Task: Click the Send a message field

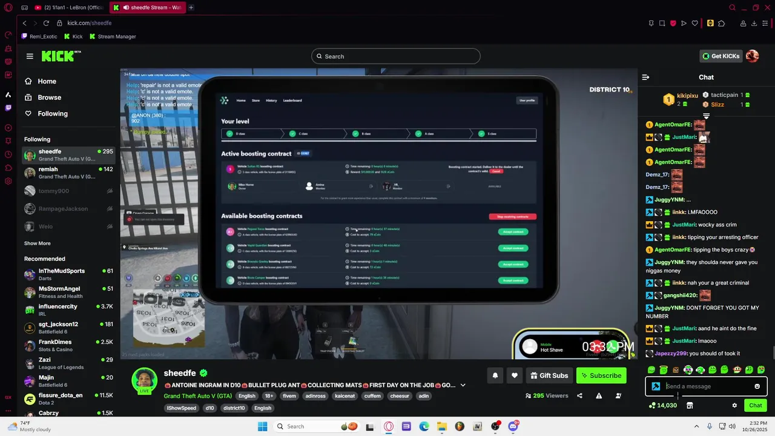Action: 707,386
